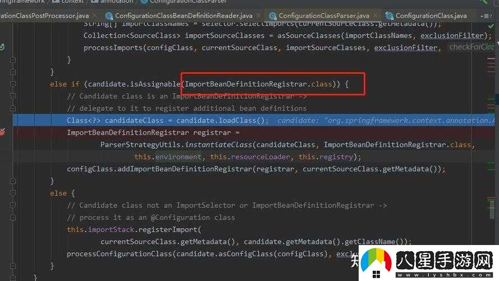Click comment 'delegate to it to register additional'
The image size is (499, 281).
click(186, 108)
